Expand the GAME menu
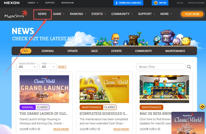Viewport: 206px width, 134px height. 59,14
